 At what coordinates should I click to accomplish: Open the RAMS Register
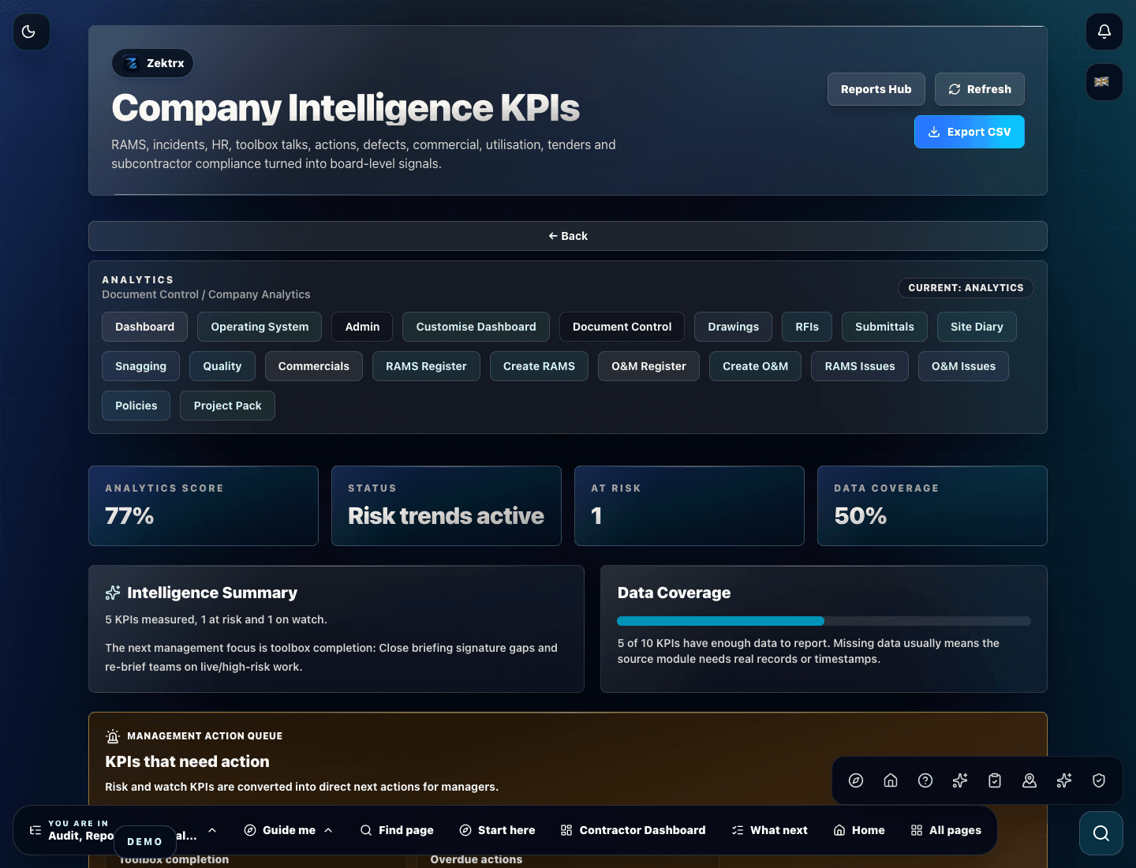[x=426, y=366]
